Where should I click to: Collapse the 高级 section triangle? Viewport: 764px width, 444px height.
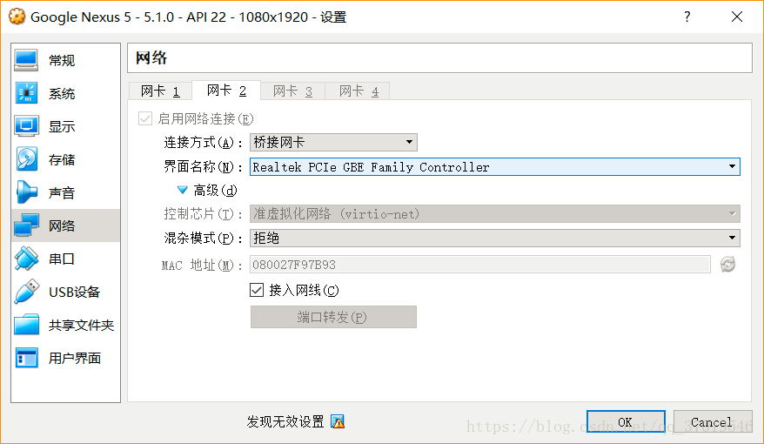tap(183, 190)
